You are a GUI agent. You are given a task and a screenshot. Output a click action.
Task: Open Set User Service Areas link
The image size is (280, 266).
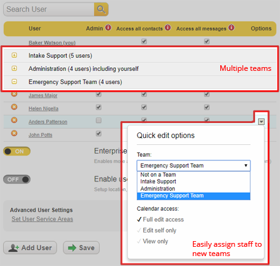tap(42, 219)
